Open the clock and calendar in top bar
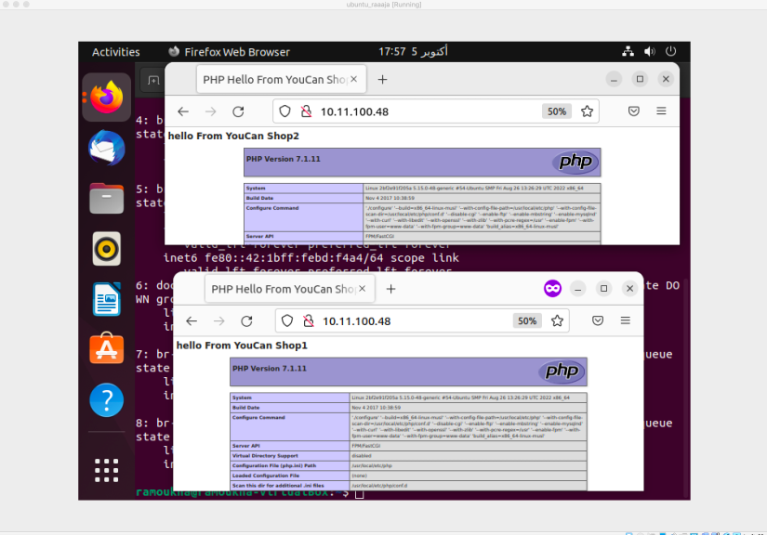 413,51
